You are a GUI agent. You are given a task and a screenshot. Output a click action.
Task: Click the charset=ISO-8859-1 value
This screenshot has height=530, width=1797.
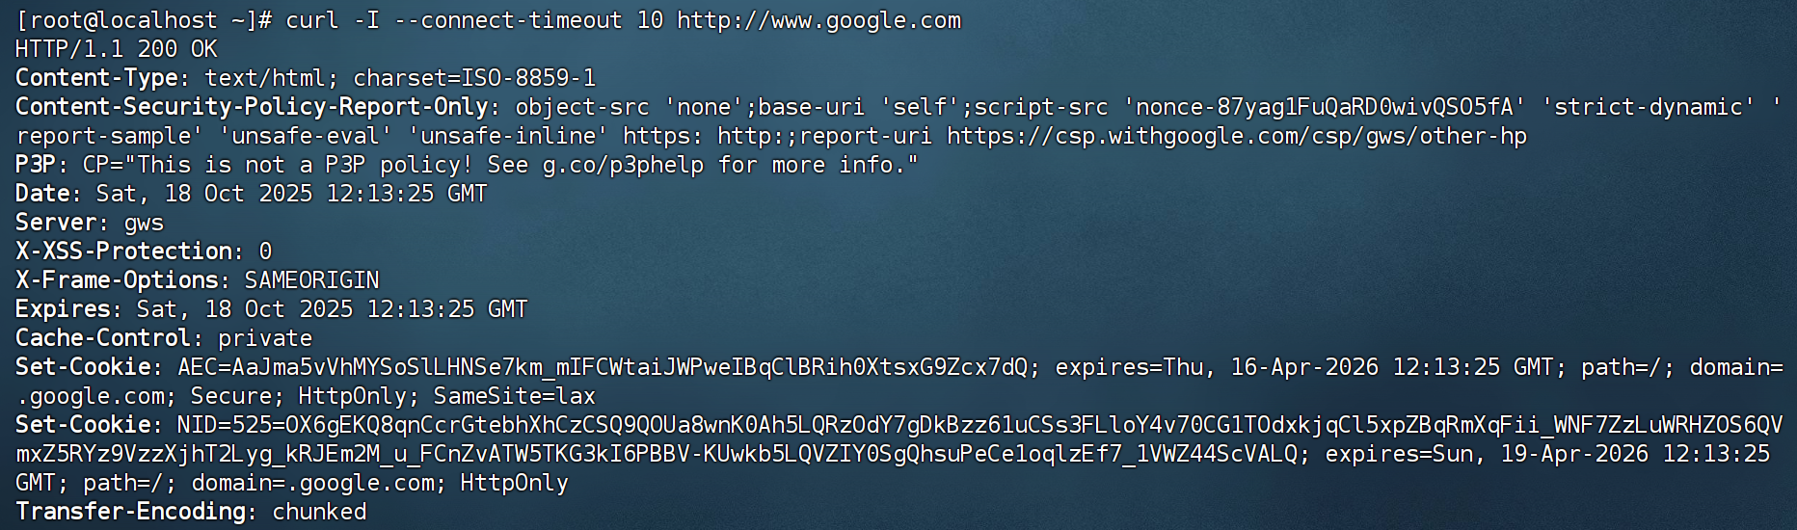coord(474,78)
